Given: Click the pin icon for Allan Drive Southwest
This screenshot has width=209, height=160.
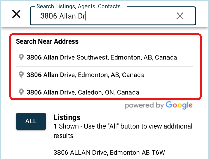Looking at the screenshot, I should tap(21, 57).
